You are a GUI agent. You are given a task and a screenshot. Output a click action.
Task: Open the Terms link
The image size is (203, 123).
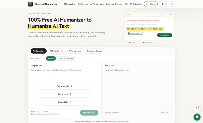coord(57,114)
